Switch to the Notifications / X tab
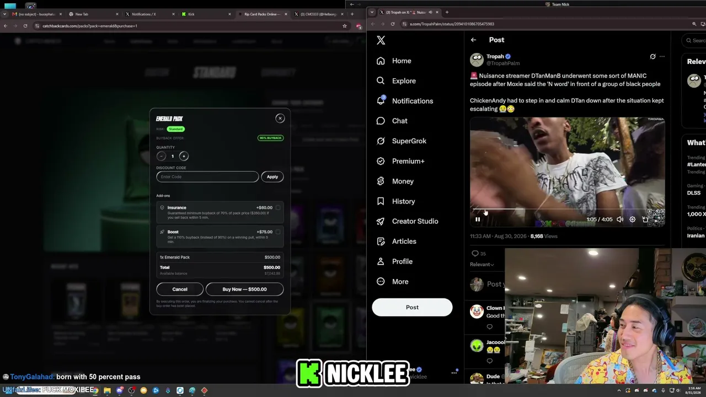The image size is (706, 397). click(x=149, y=14)
